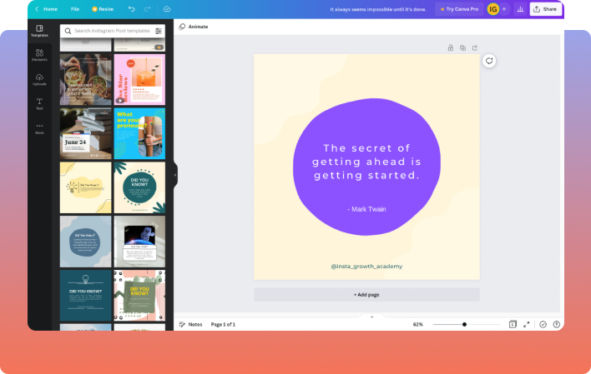Lock the page with padlock icon

tap(451, 48)
